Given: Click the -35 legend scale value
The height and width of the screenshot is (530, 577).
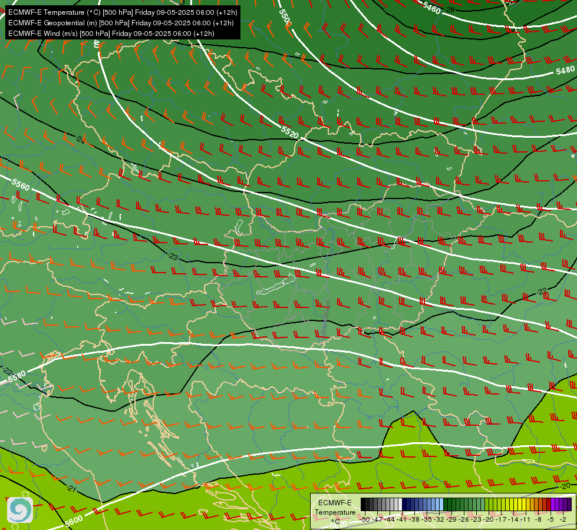Looking at the screenshot, I should (x=427, y=520).
